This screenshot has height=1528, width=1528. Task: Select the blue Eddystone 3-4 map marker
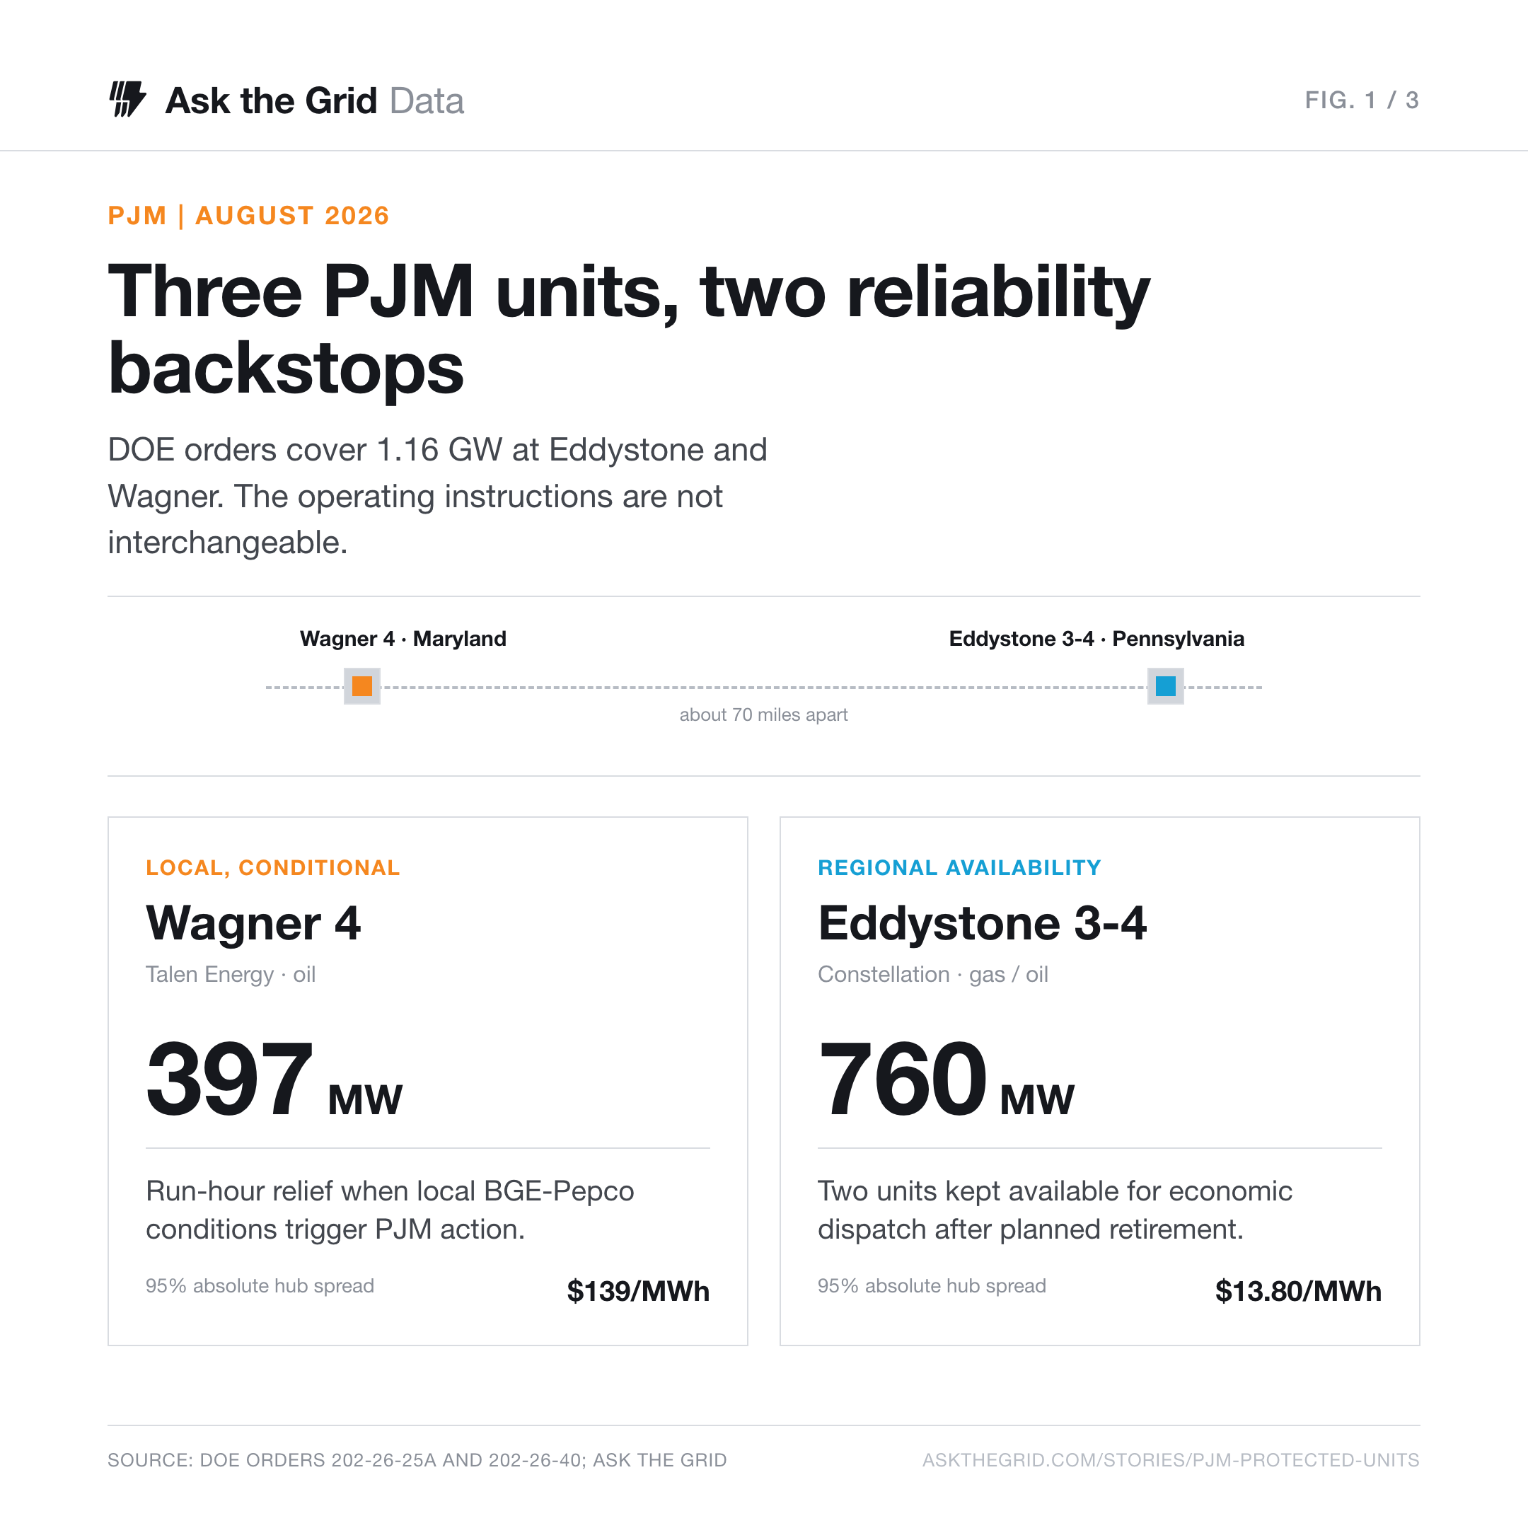click(1165, 685)
